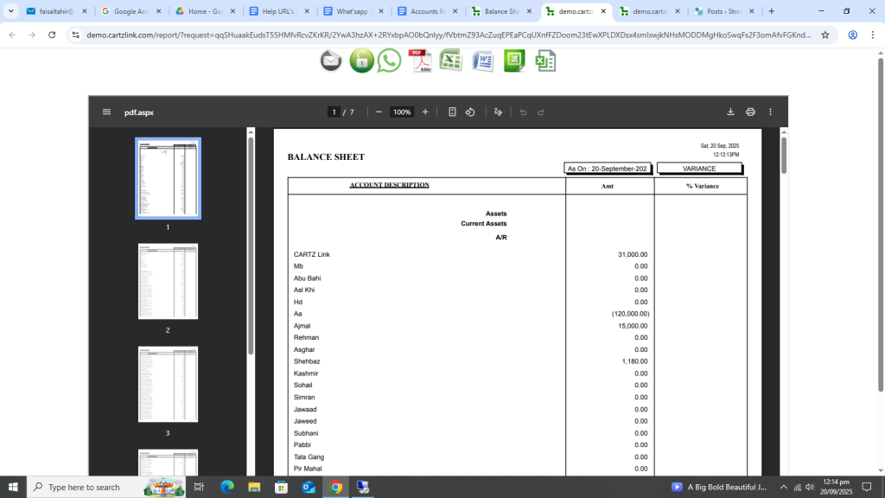The height and width of the screenshot is (498, 885).
Task: Click the 100% zoom level field
Action: [402, 112]
